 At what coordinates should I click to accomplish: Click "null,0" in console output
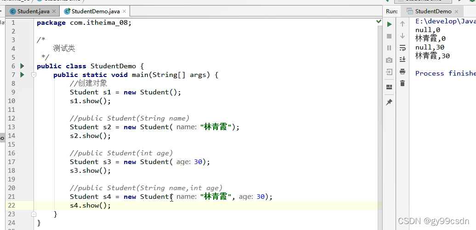point(428,30)
